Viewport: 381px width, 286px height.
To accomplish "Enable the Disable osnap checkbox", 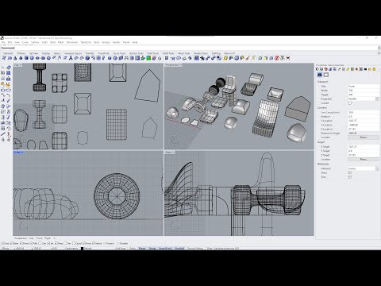I will (x=118, y=243).
